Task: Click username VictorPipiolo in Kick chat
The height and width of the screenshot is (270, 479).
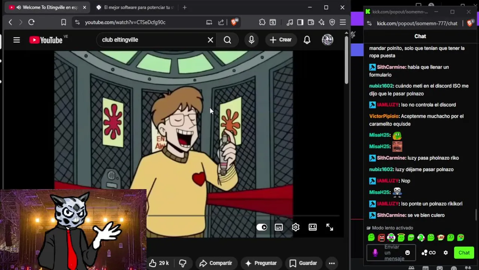Action: tap(384, 116)
